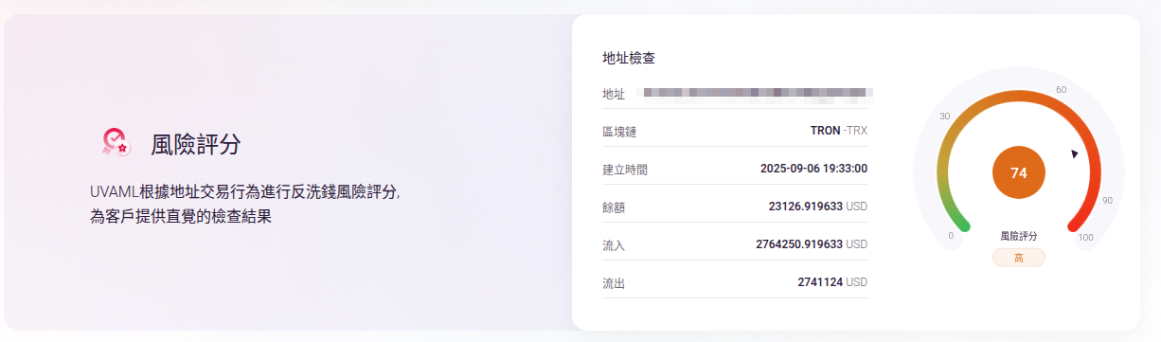
Task: Click the 30 gauge tick label
Action: pyautogui.click(x=944, y=116)
